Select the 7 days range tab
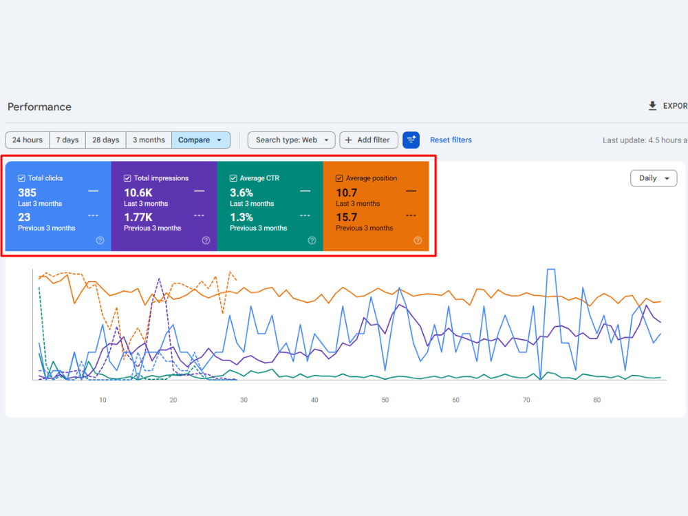This screenshot has height=516, width=688. point(67,140)
